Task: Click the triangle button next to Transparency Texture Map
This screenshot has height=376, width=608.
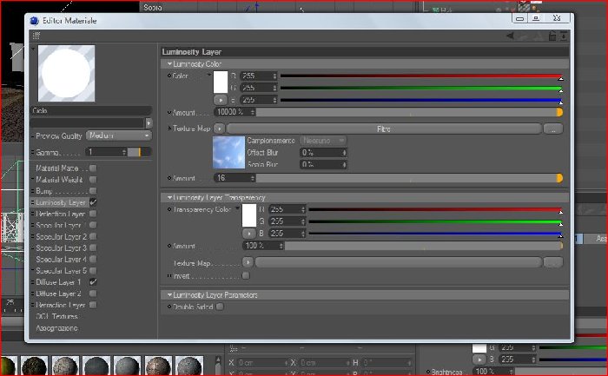Action: [248, 262]
